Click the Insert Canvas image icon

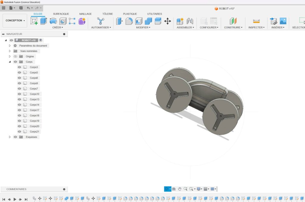[x=283, y=21]
